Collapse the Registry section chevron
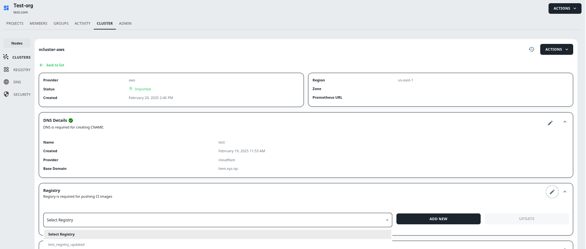 tap(565, 192)
